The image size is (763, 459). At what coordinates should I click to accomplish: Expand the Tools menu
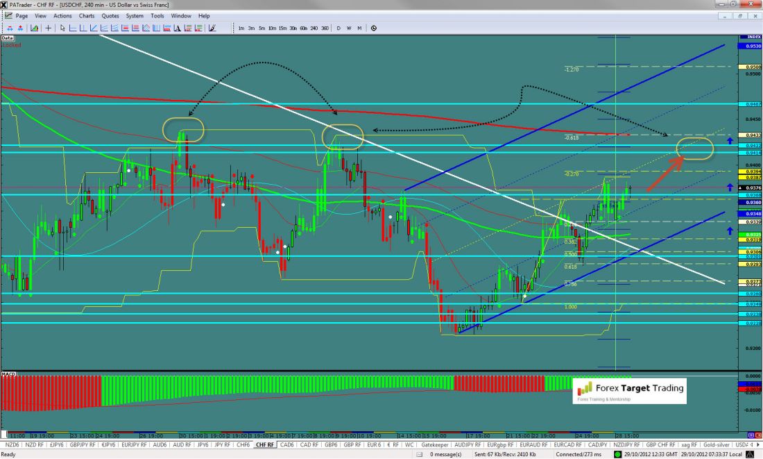157,15
